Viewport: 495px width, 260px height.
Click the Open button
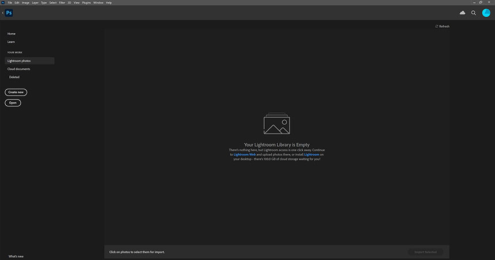pos(13,103)
